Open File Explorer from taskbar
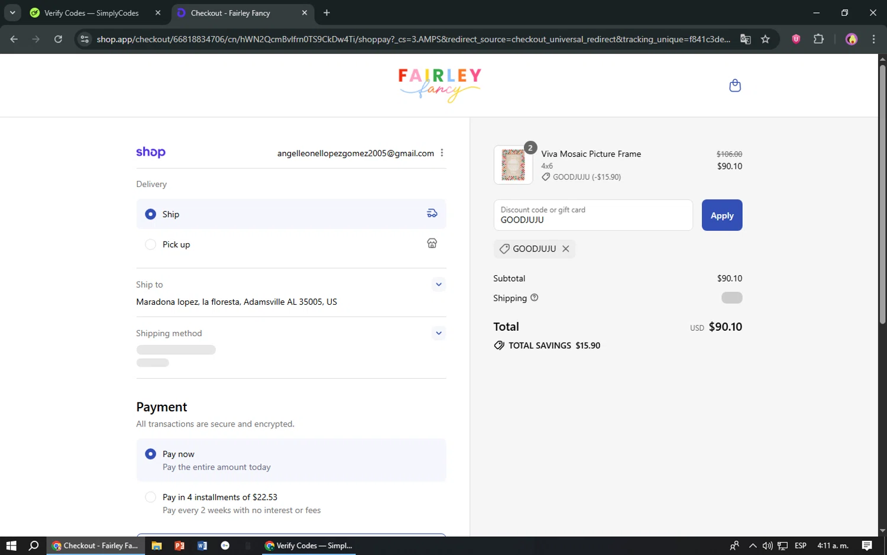 [x=157, y=546]
